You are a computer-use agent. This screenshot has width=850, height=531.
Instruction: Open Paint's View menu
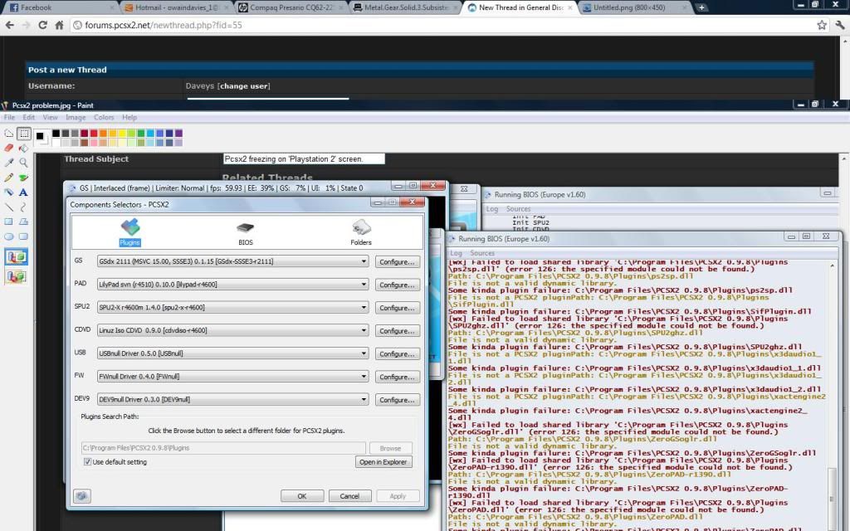pos(51,118)
